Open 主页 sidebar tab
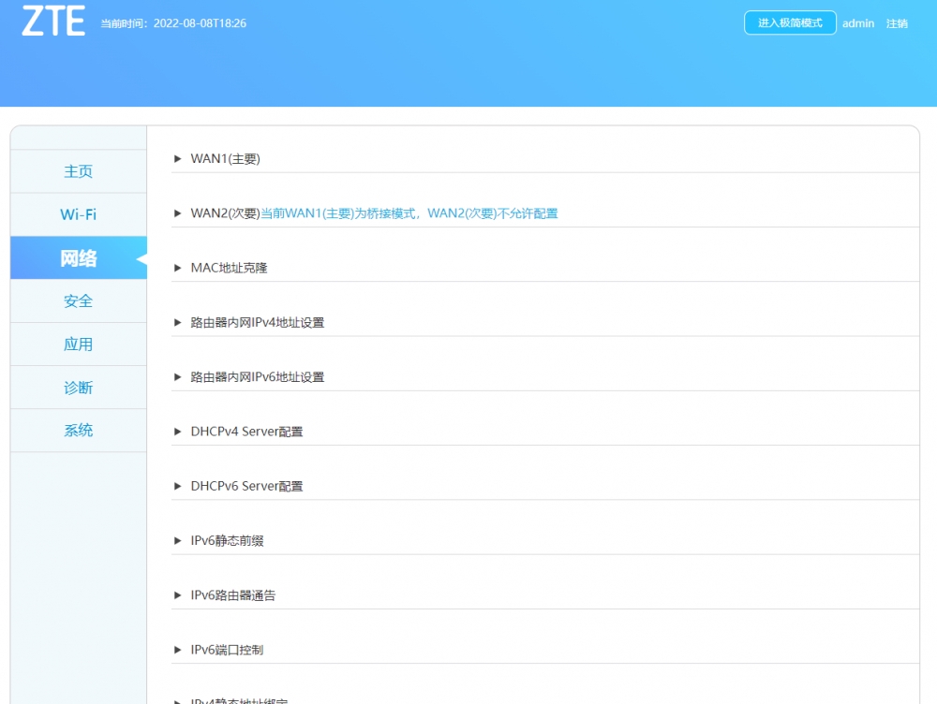Screen dimensions: 937x704 [x=79, y=171]
